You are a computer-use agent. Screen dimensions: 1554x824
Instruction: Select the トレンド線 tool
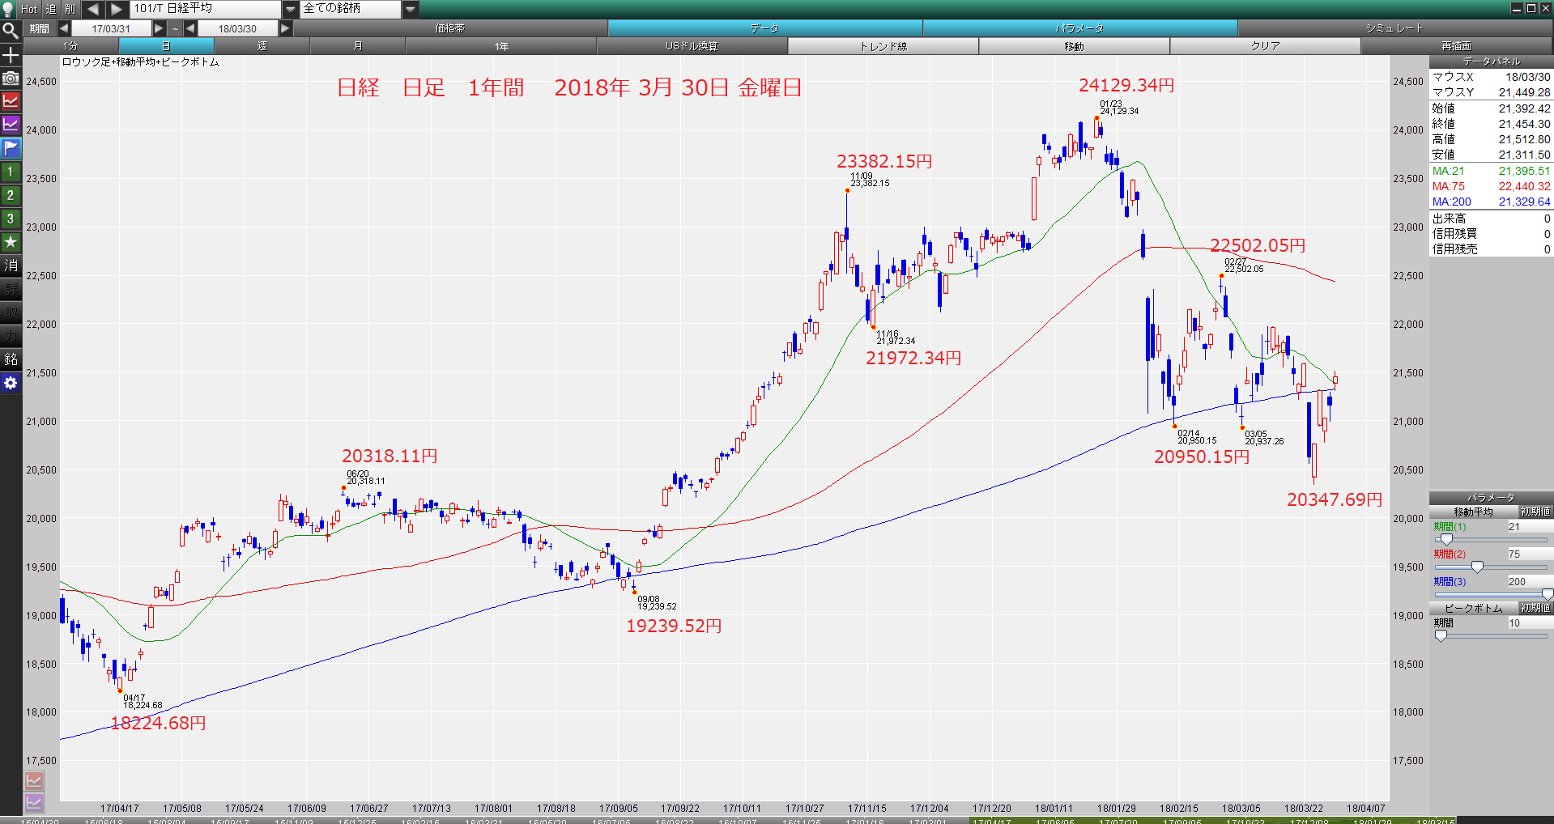[x=883, y=46]
